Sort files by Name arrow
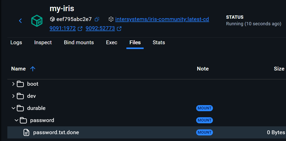This screenshot has height=141, width=286. pyautogui.click(x=32, y=69)
